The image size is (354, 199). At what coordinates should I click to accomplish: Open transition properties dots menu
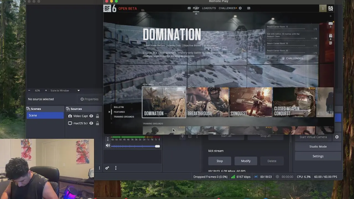coord(197,136)
